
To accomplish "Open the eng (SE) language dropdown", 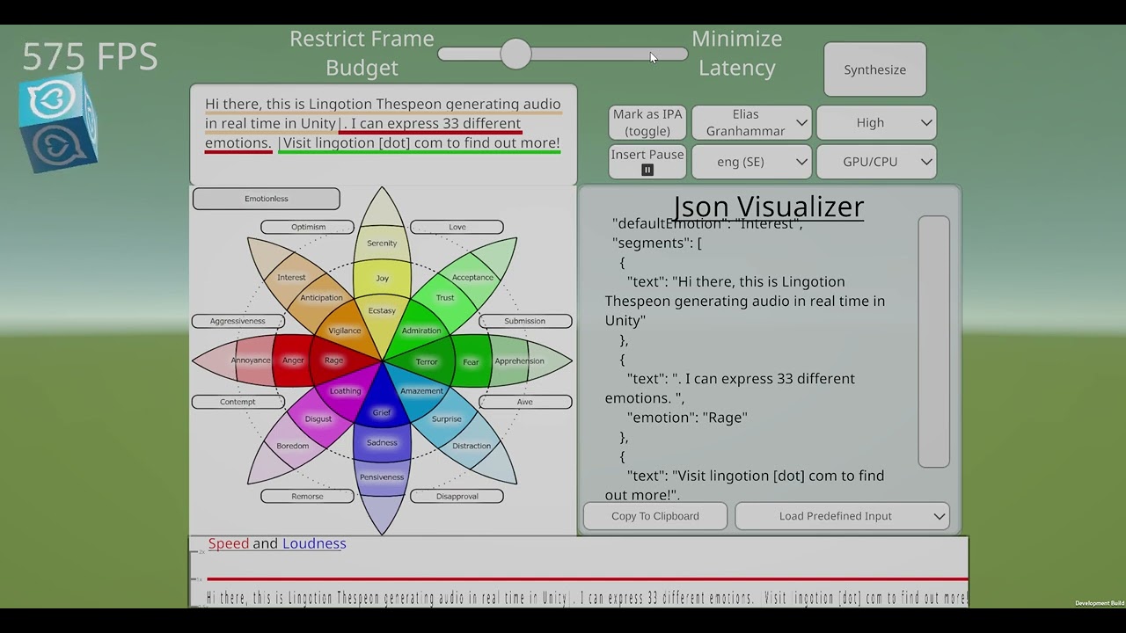I will point(751,162).
